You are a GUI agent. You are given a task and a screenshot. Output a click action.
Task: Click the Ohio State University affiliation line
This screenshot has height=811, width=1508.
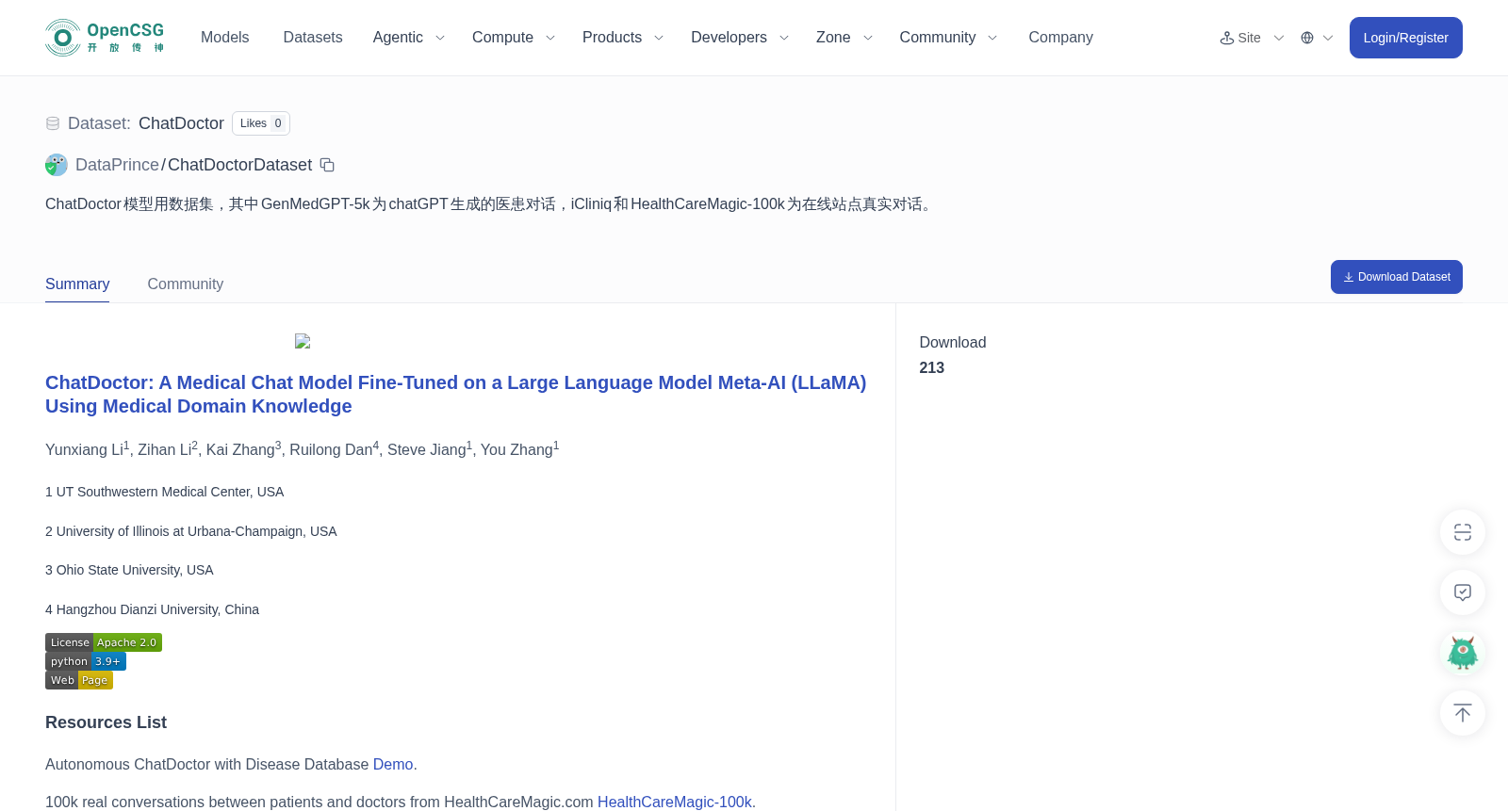pyautogui.click(x=129, y=570)
